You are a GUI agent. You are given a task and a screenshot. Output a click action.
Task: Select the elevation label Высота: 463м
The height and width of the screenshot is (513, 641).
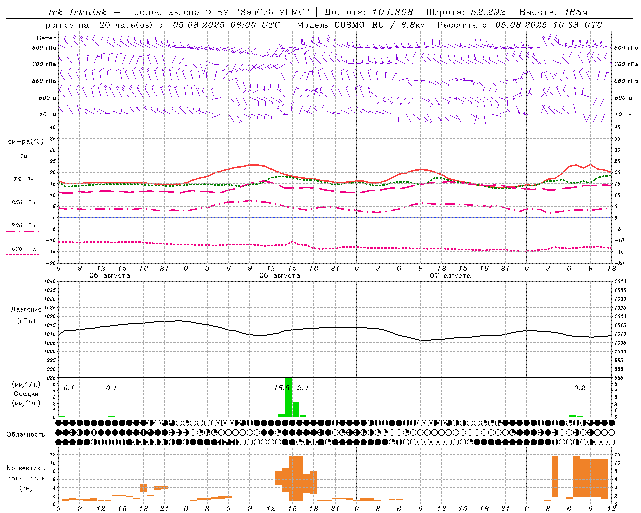tap(553, 12)
